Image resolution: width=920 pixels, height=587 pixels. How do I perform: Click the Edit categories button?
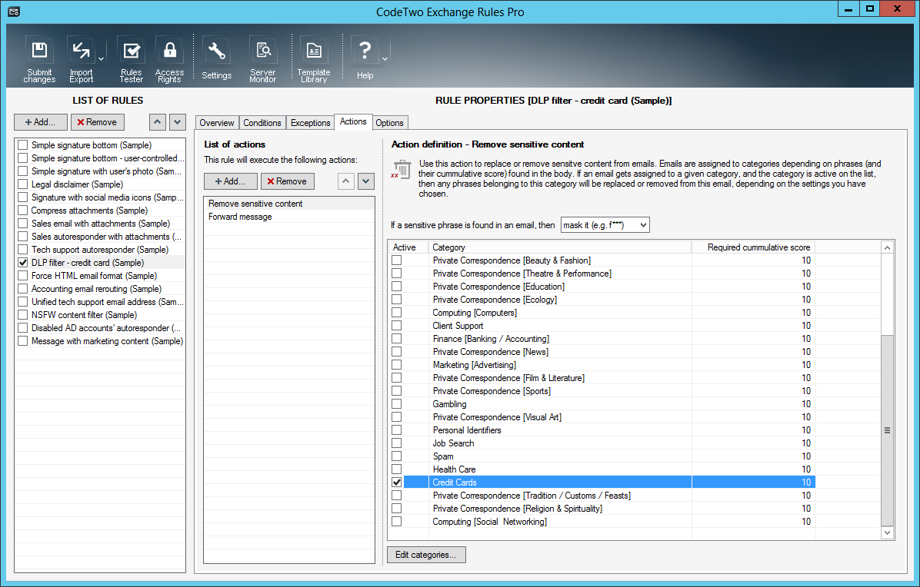tap(426, 555)
